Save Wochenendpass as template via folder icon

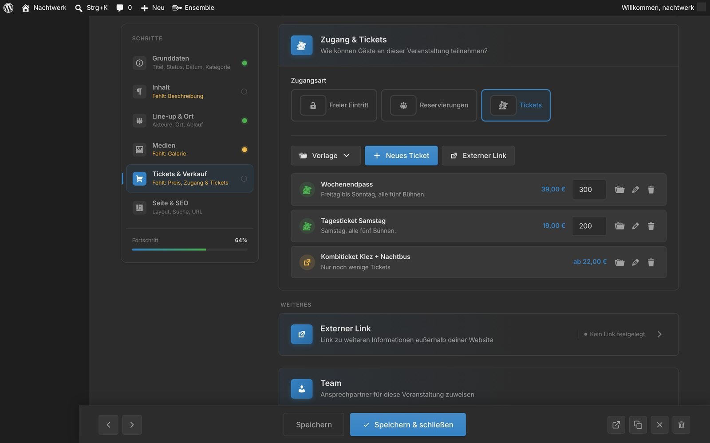point(619,190)
